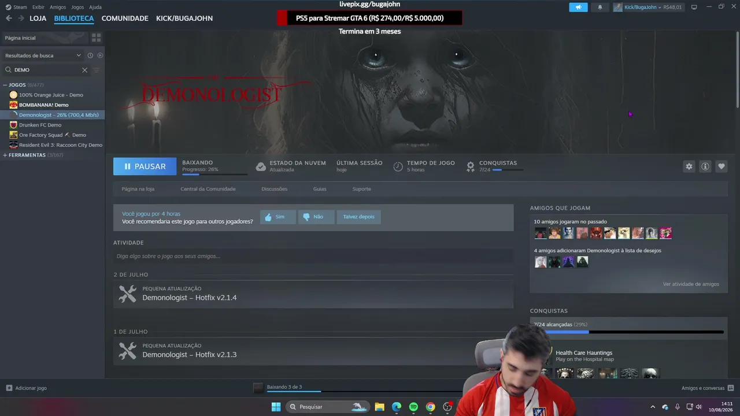Sort by recent using the clock icon
Viewport: 740px width, 416px height.
[90, 55]
